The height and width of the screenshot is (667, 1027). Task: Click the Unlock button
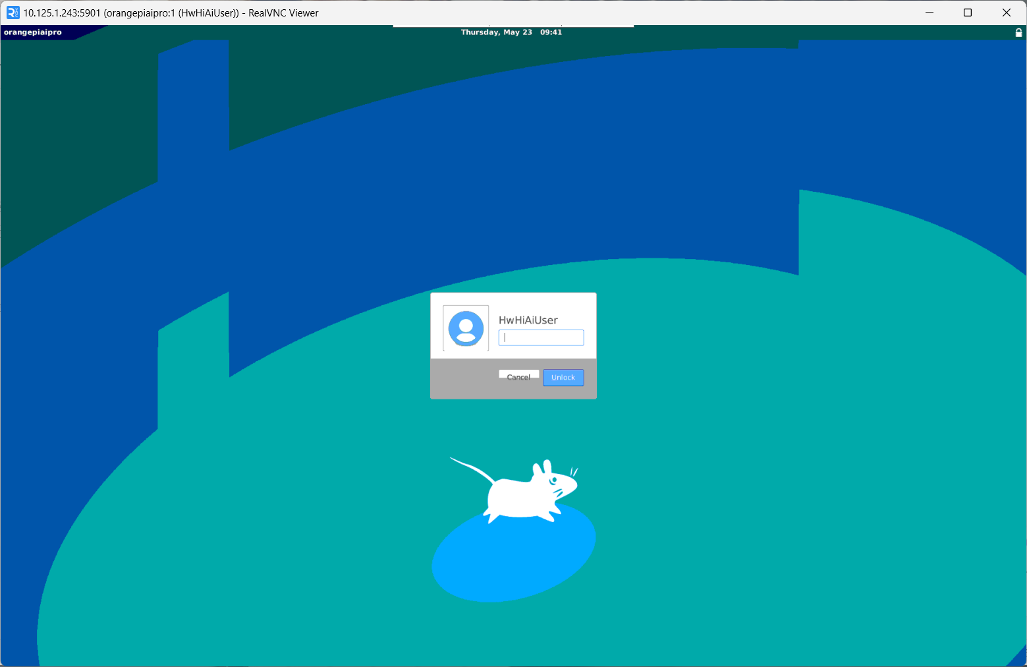(563, 378)
